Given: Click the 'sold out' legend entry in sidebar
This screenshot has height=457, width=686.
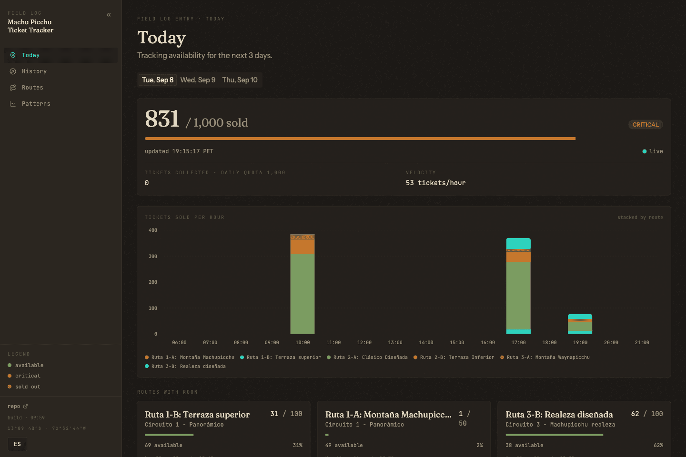Looking at the screenshot, I should click(24, 387).
